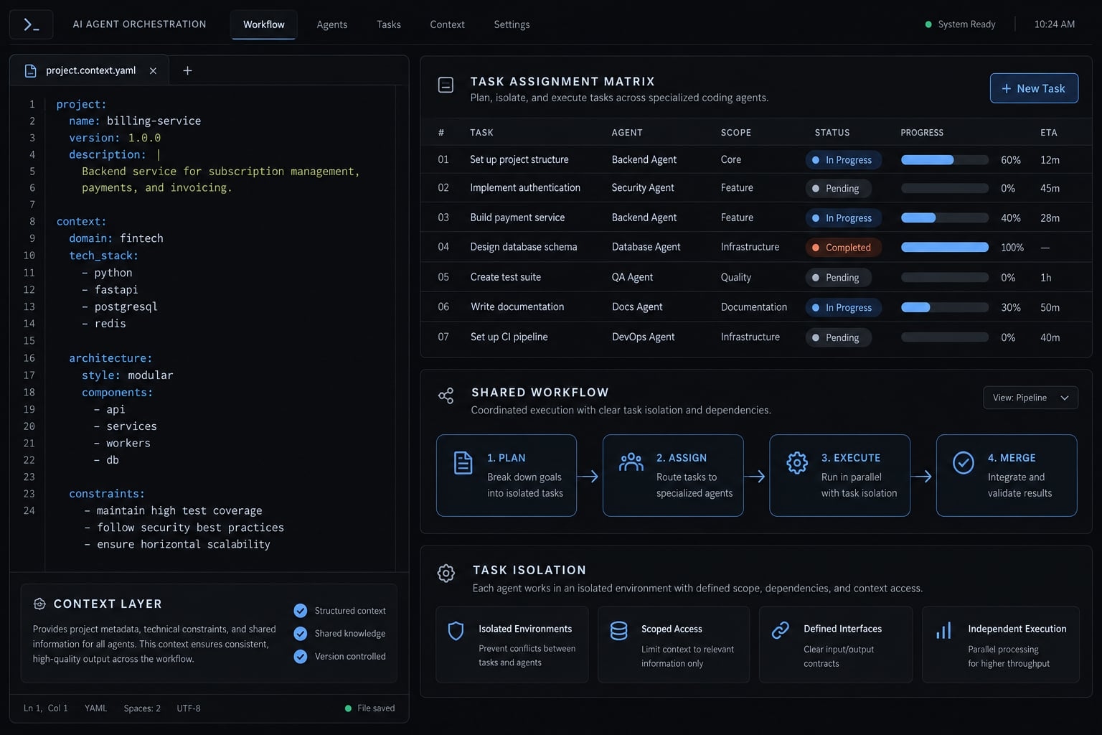1102x735 pixels.
Task: Click the UTF-8 encoding indicator
Action: (x=189, y=708)
